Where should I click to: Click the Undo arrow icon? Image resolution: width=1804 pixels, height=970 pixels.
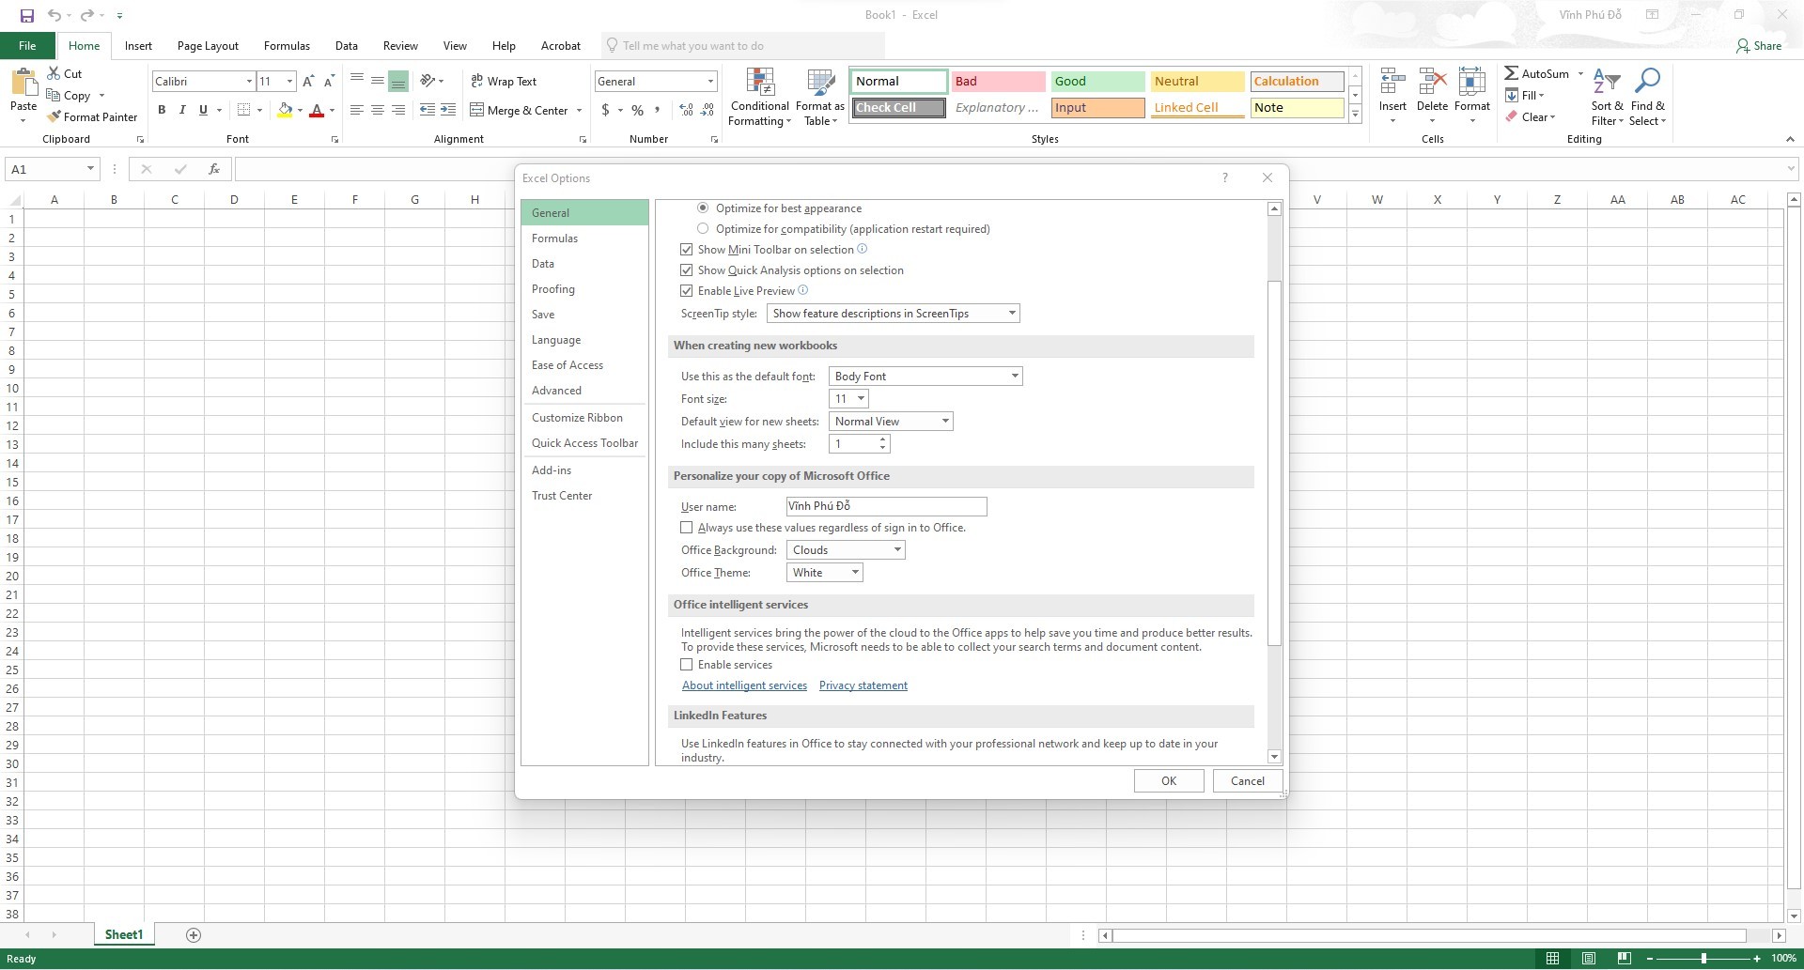54,15
